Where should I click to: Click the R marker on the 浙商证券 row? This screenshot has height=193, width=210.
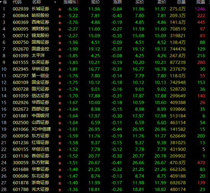[x=60, y=183]
